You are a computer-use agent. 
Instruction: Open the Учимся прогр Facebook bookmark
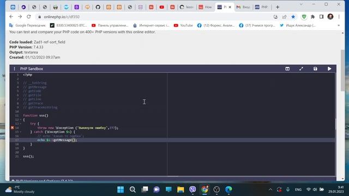257,26
